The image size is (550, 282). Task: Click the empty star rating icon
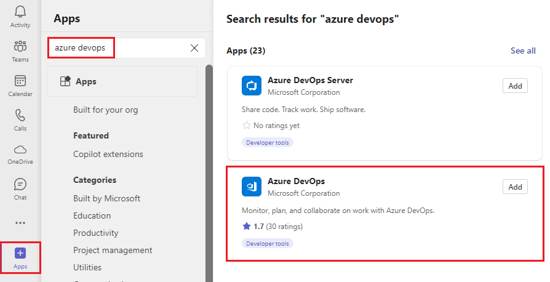pyautogui.click(x=247, y=126)
